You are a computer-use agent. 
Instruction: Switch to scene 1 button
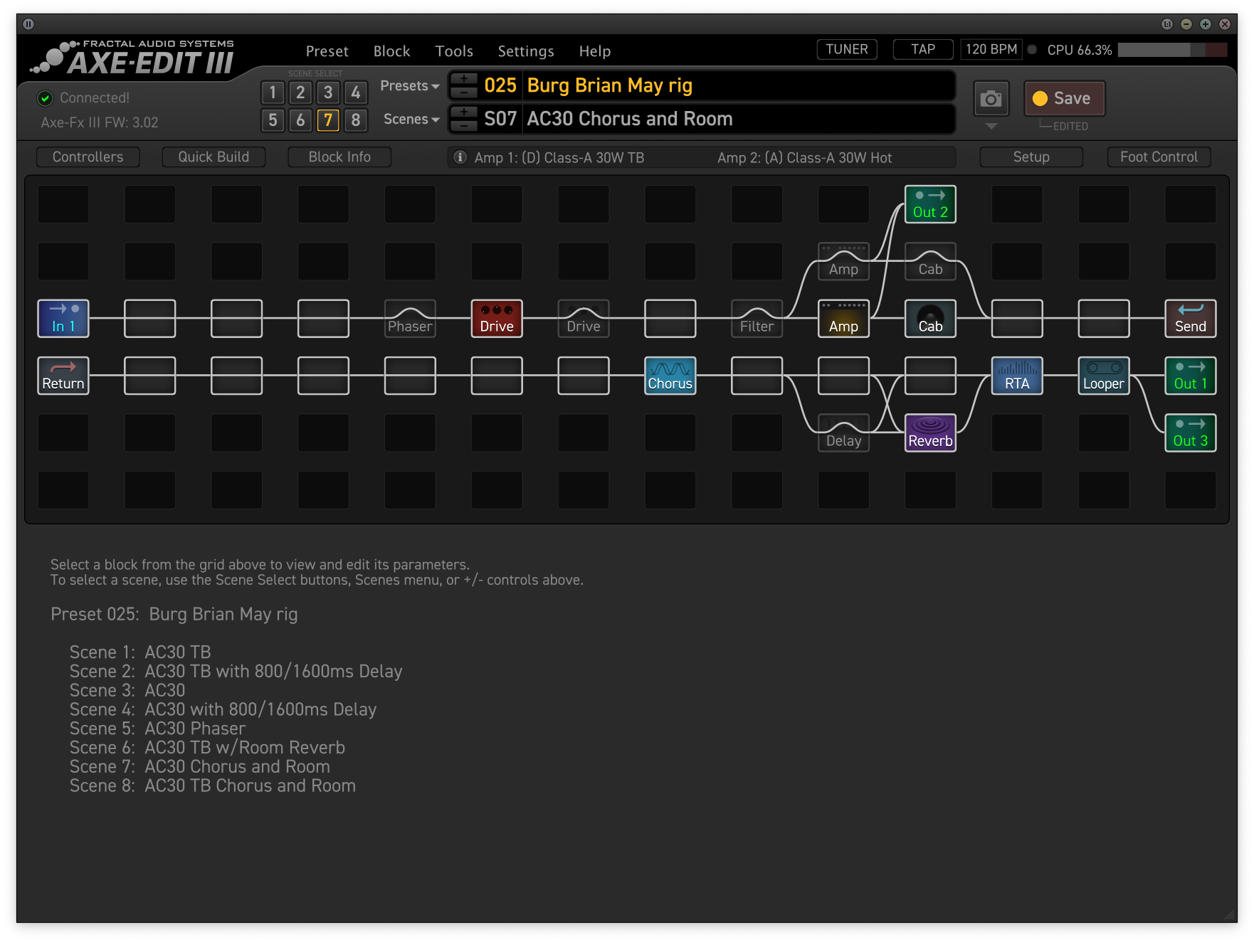pos(273,92)
